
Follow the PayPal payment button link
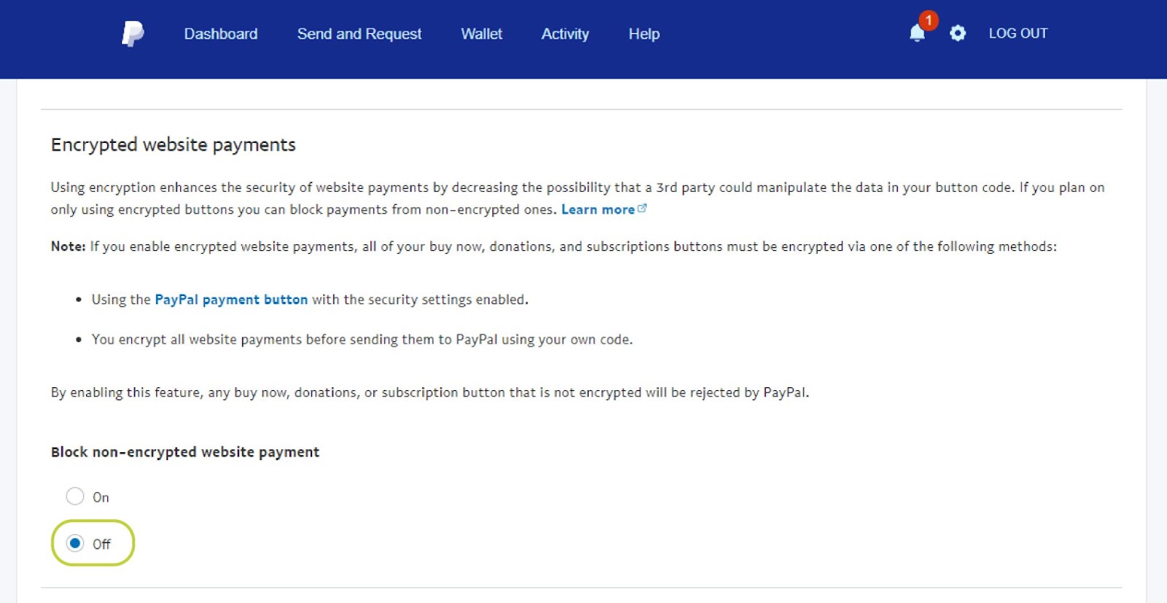point(231,300)
